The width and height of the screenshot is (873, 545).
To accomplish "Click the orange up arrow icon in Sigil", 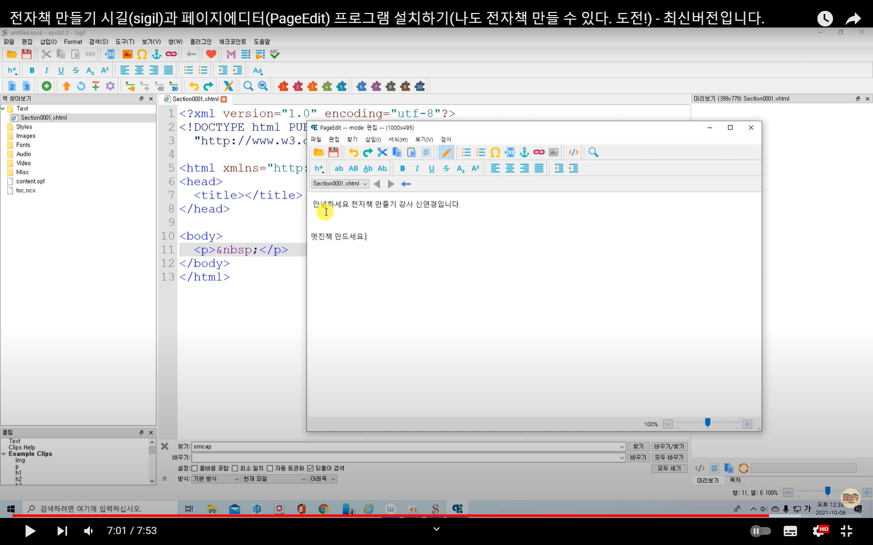I will [x=66, y=86].
